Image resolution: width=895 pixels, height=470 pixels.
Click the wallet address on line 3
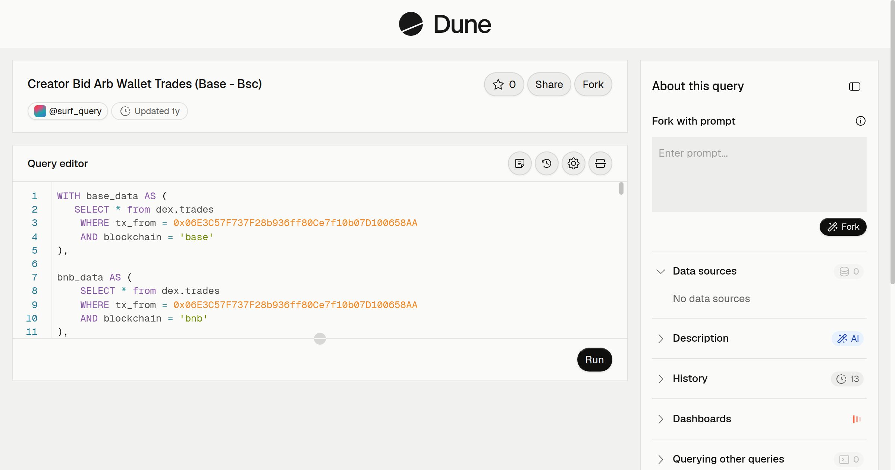pos(295,223)
